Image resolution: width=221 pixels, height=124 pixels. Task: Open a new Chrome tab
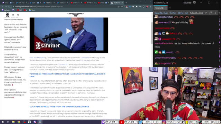126,3
